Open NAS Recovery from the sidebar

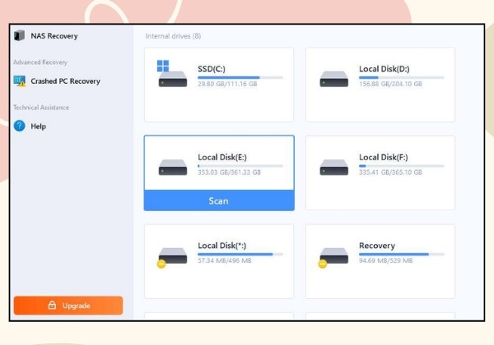pyautogui.click(x=46, y=36)
